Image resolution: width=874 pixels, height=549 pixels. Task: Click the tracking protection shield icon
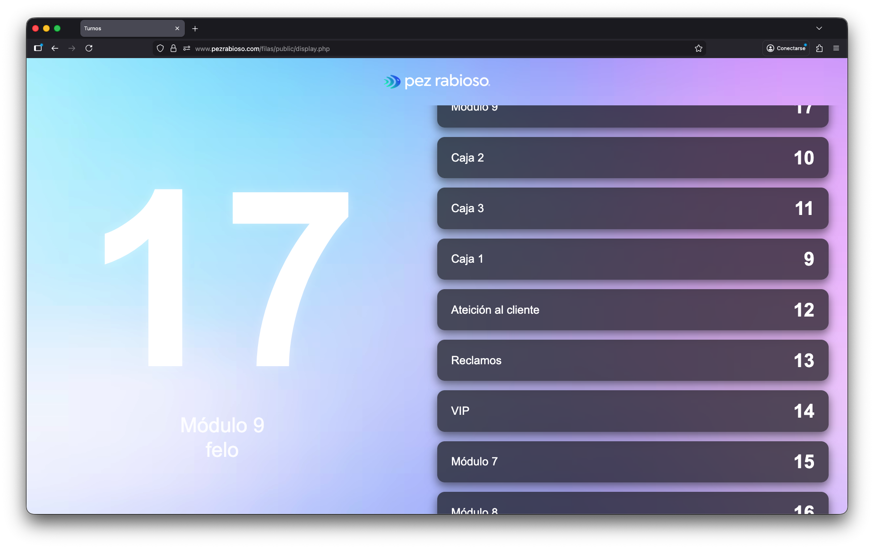coord(160,48)
